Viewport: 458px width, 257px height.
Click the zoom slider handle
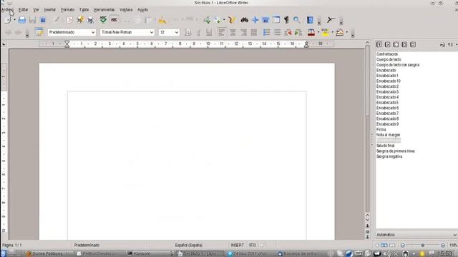point(423,246)
